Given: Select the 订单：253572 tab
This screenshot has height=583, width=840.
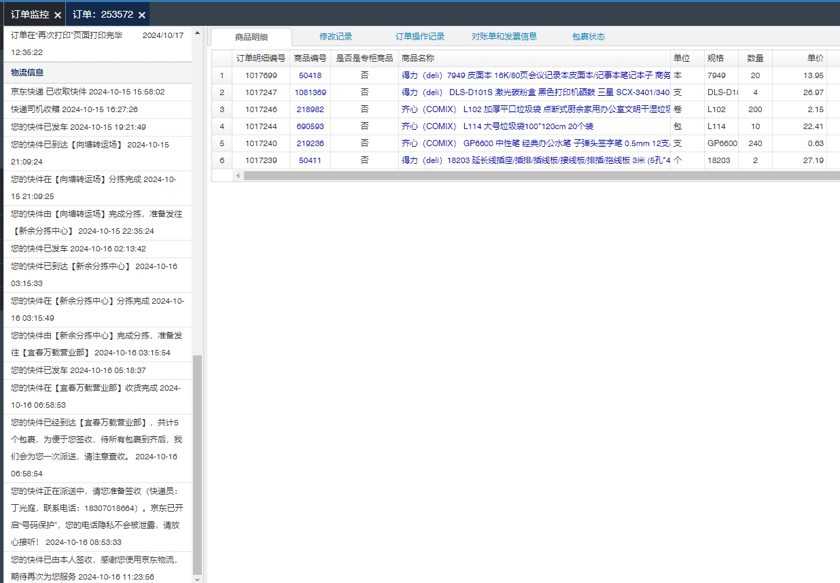Looking at the screenshot, I should 103,14.
